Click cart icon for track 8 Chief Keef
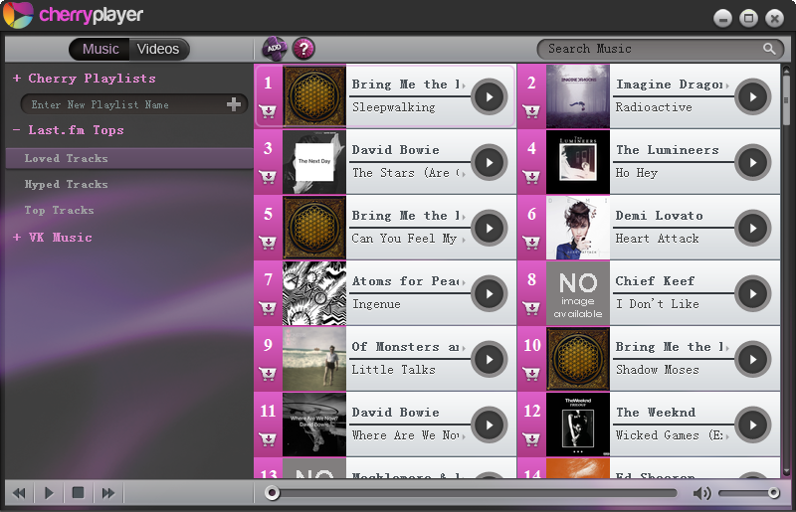796x512 pixels. (x=531, y=307)
